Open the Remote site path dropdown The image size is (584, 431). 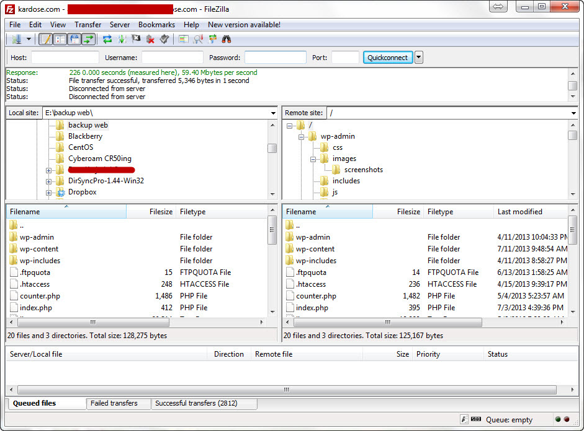[x=573, y=113]
